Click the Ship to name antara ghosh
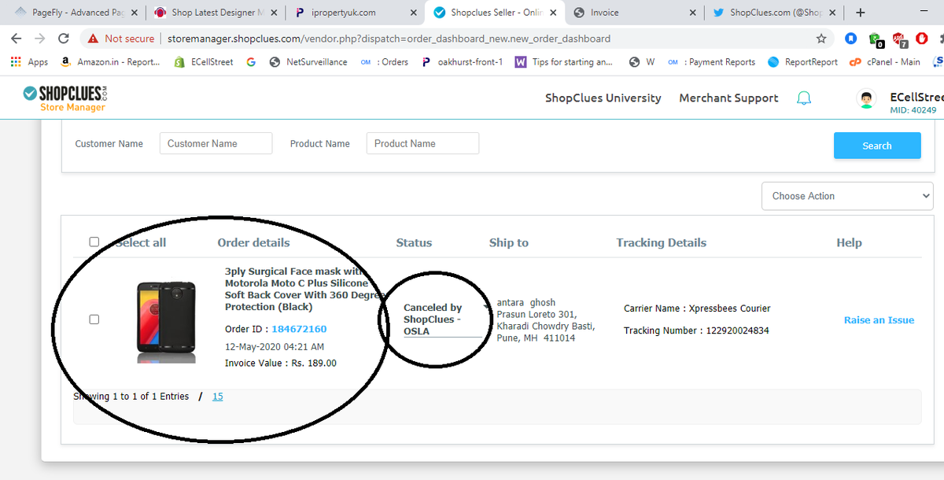This screenshot has width=944, height=480. tap(526, 302)
